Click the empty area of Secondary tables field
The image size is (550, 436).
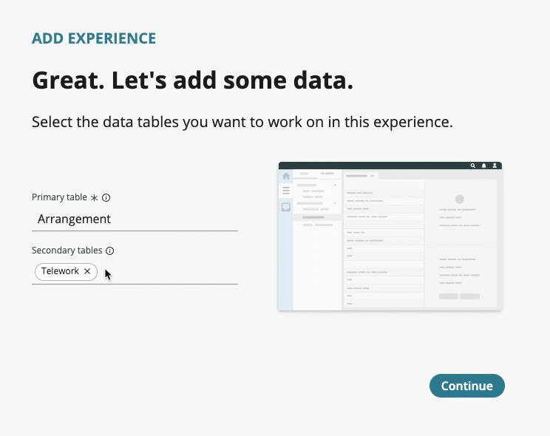tap(170, 272)
